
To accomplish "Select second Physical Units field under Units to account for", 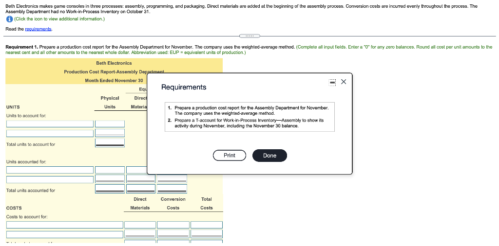I will [110, 133].
